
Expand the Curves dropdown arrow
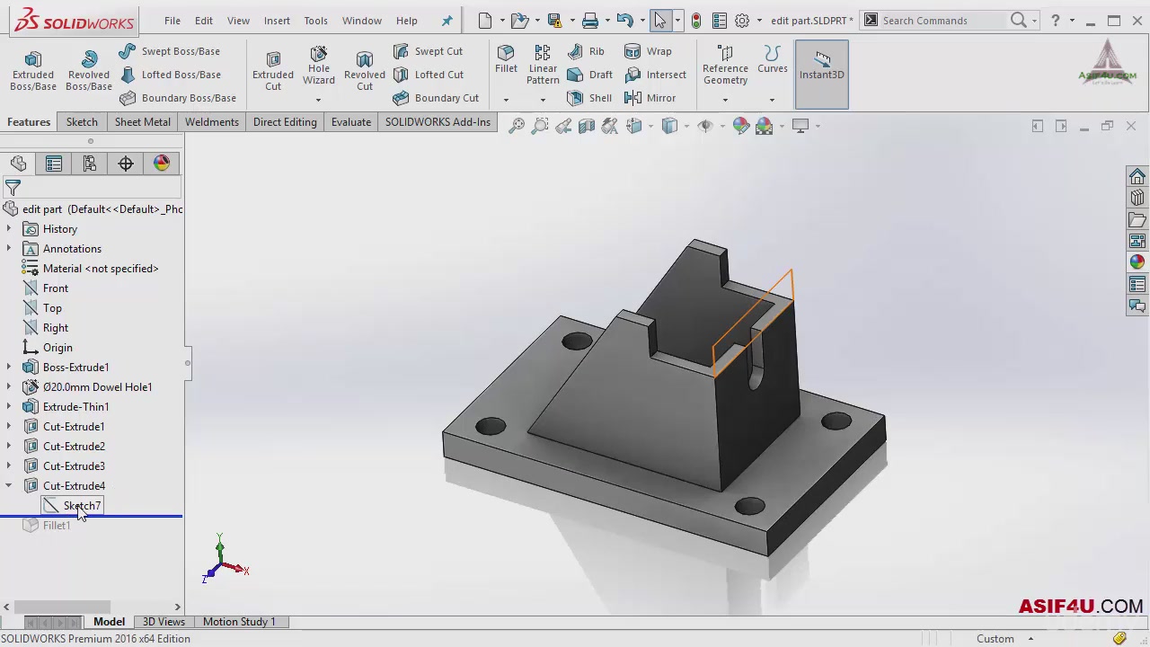772,100
